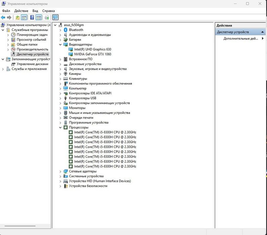Click the mouse icon beside Мыши и иные указывающие устройства
Viewport: 267px width, 235px height.
(65, 113)
